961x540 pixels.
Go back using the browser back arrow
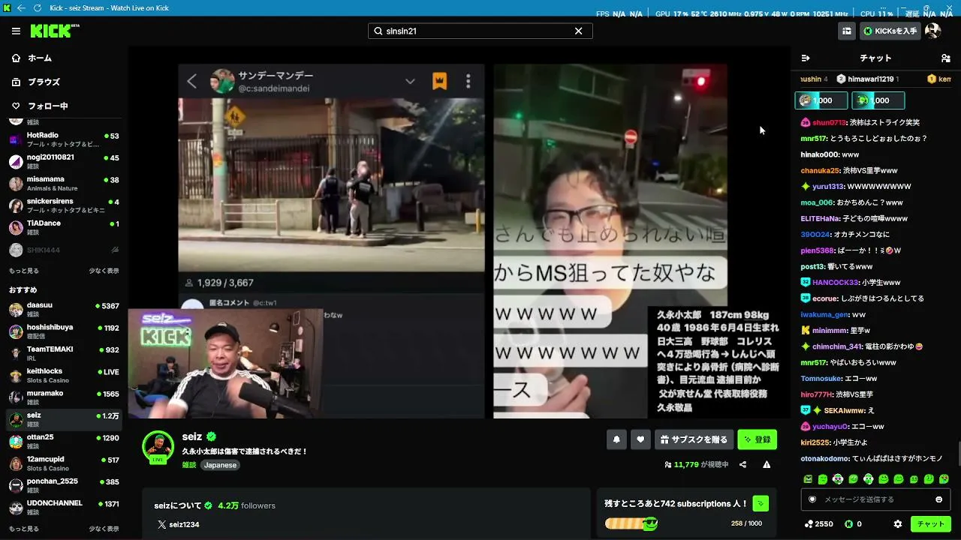click(20, 8)
